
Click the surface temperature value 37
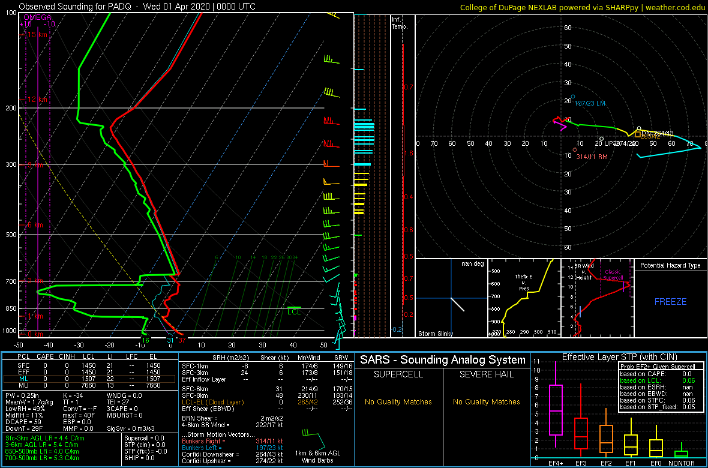tap(182, 340)
